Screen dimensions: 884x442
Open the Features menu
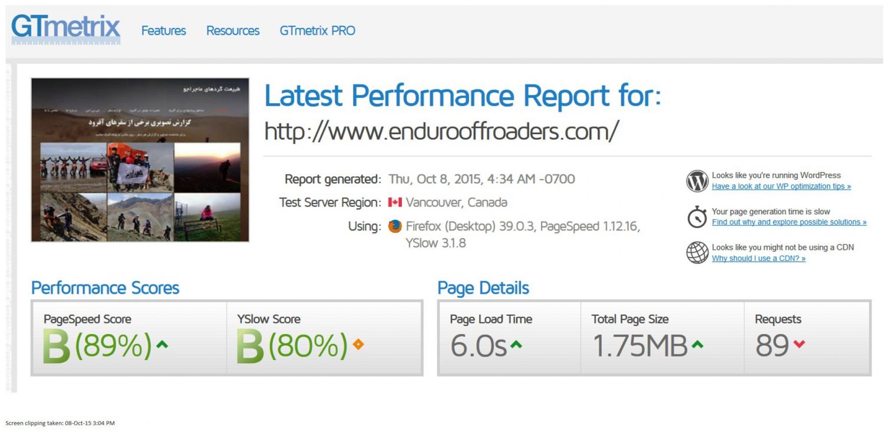(x=163, y=31)
